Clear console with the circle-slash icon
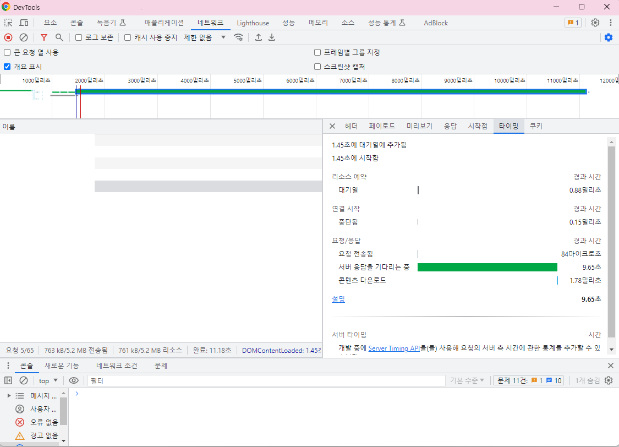 point(24,380)
